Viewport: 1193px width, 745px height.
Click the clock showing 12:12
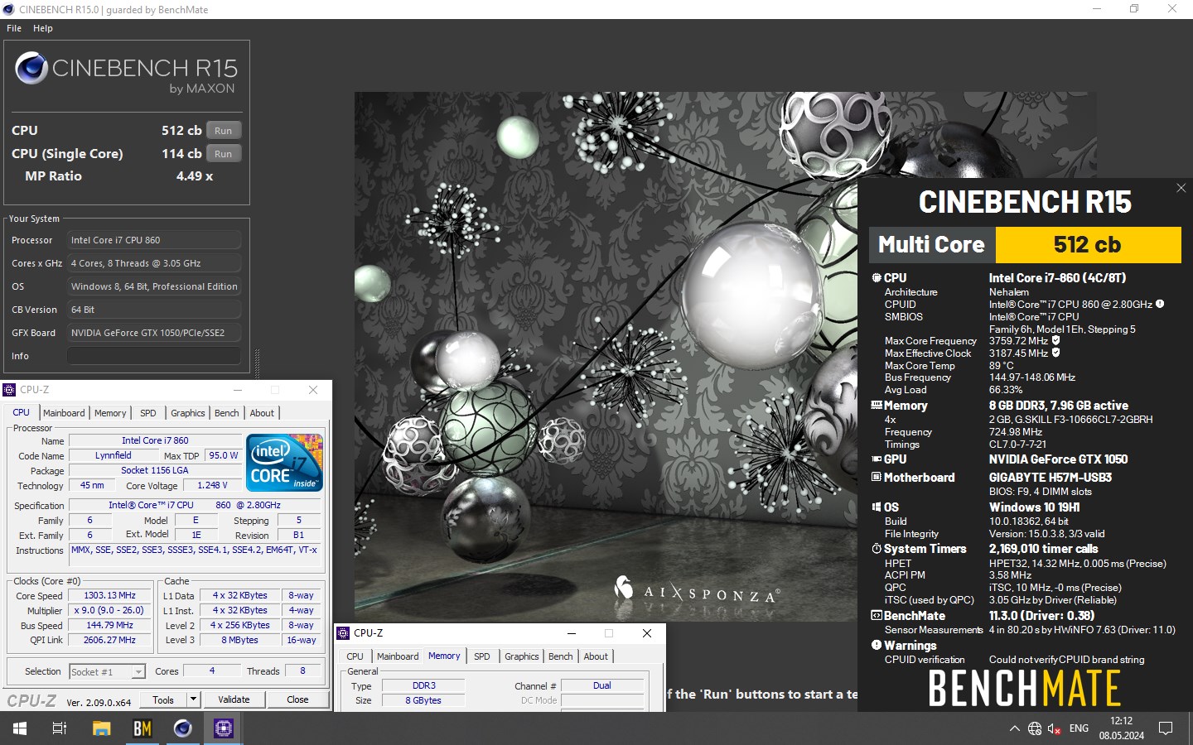tap(1121, 721)
